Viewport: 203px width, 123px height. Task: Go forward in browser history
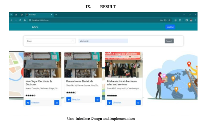(x=16, y=20)
